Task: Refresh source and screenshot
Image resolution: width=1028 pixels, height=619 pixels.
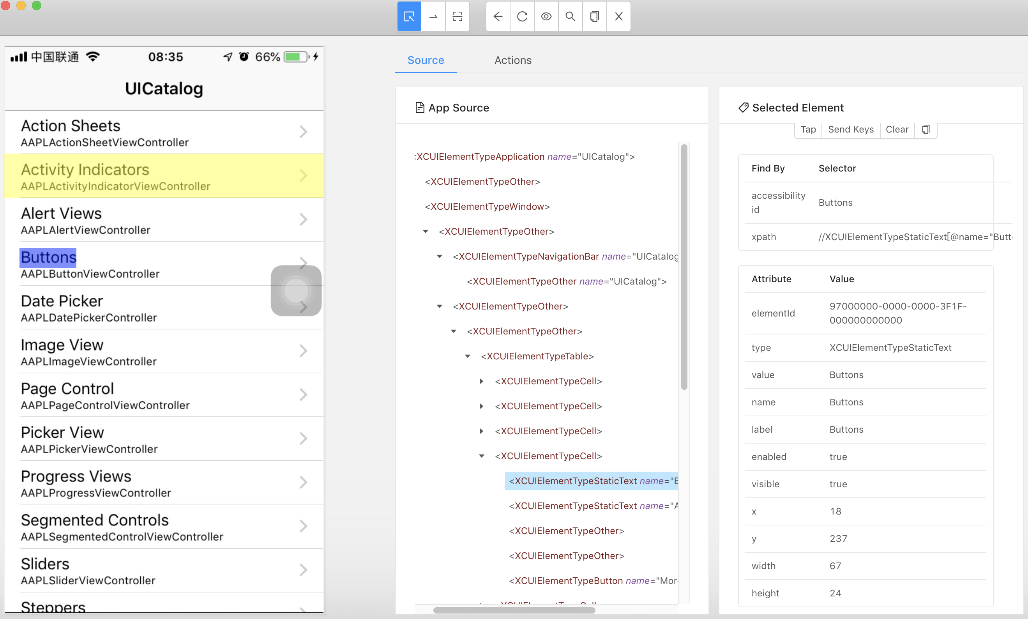Action: (522, 16)
